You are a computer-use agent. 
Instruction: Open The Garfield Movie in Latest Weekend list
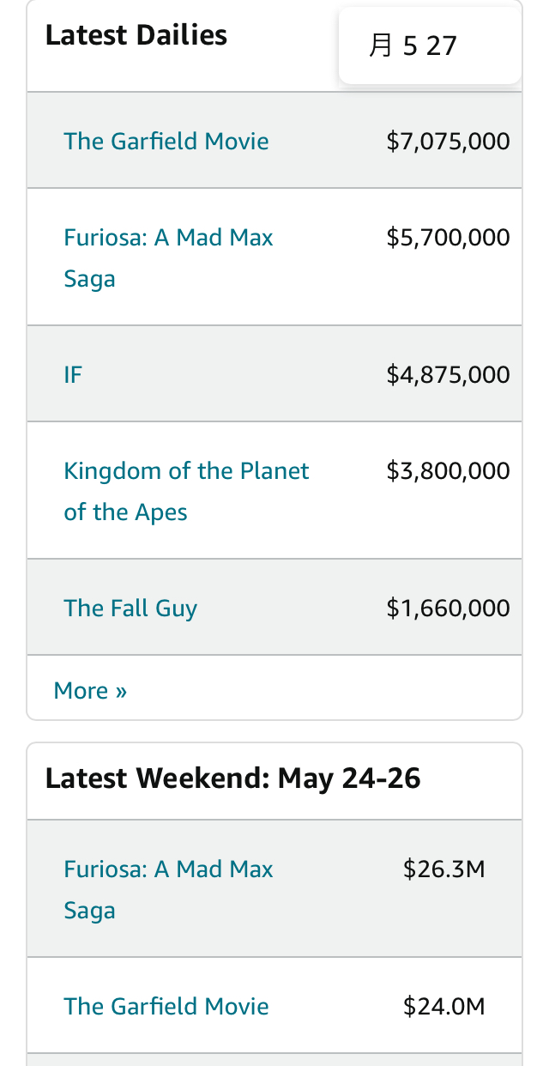(x=166, y=1006)
